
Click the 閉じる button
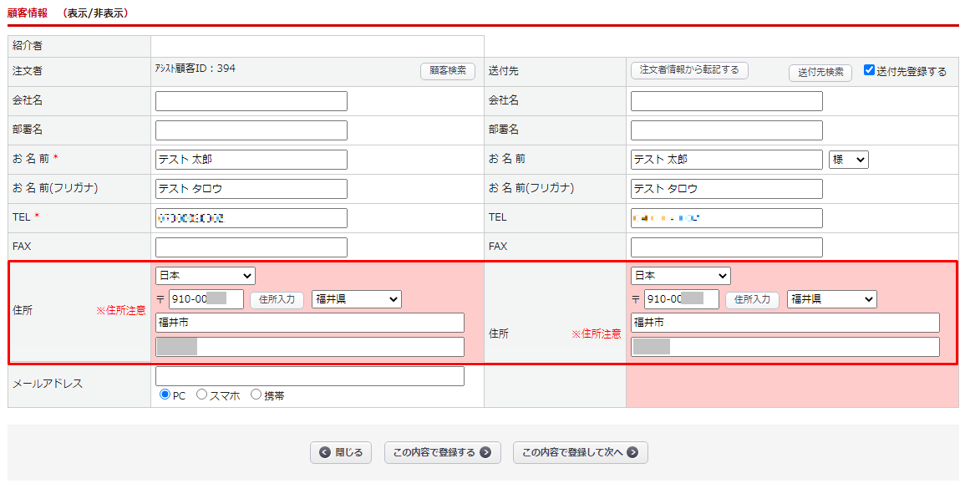341,453
